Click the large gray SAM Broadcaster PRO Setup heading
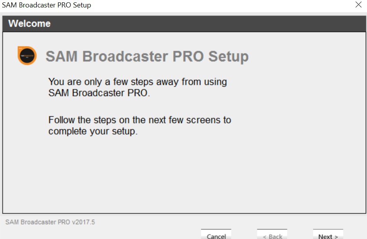367x239 pixels. coord(147,56)
